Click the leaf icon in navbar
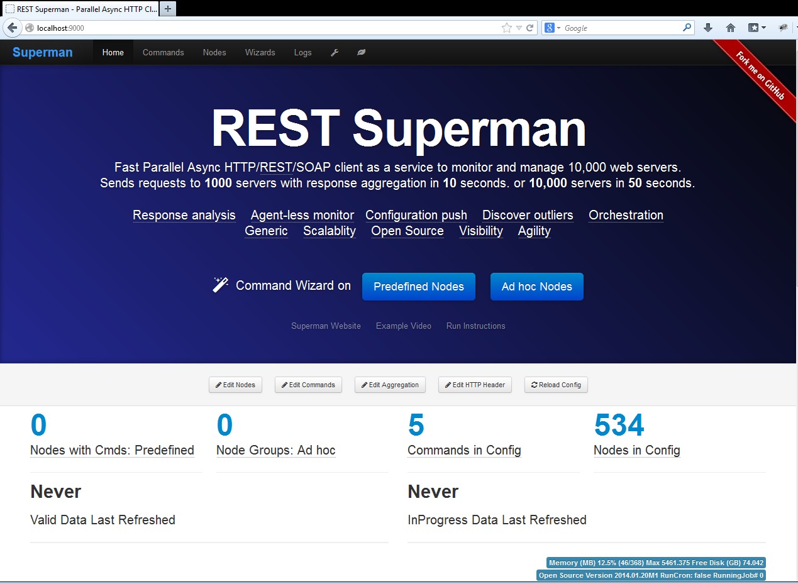Viewport: 798px width, 584px height. click(x=361, y=53)
